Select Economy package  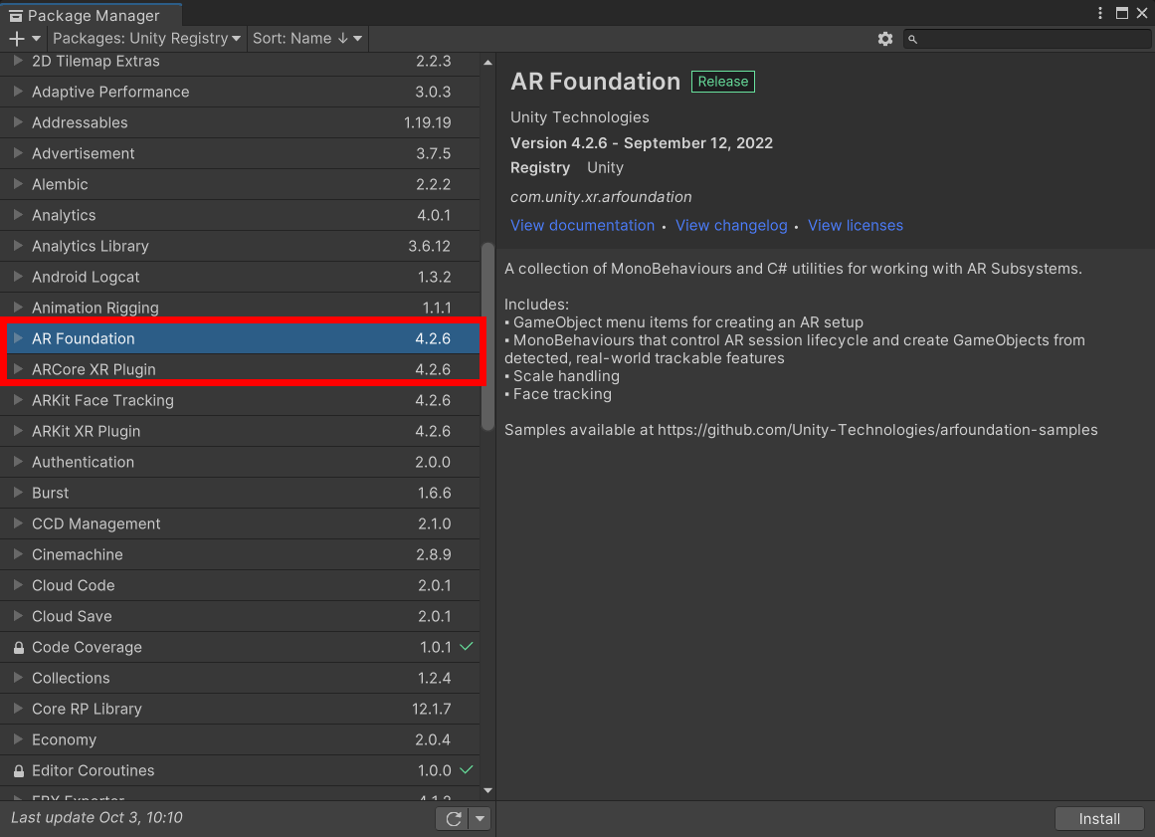[x=240, y=740]
